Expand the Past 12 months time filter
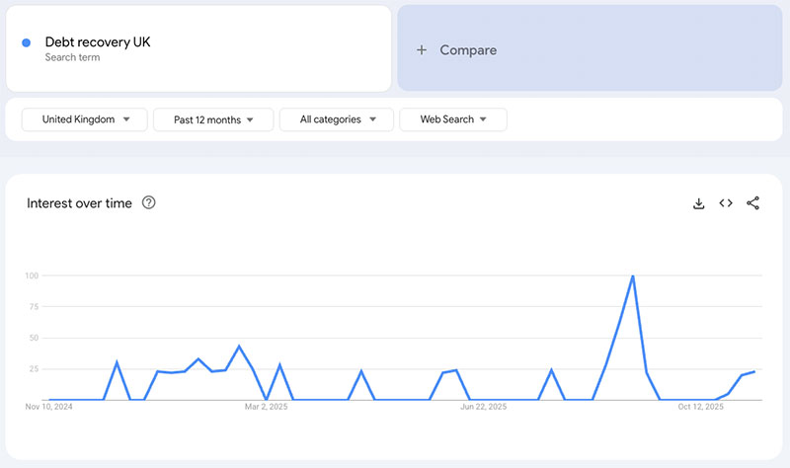Viewport: 790px width, 468px height. point(213,119)
